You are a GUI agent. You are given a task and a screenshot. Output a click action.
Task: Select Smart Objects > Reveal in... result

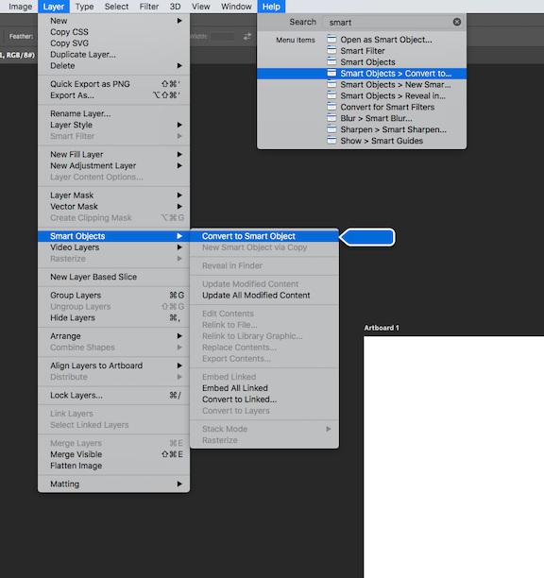coord(362,95)
